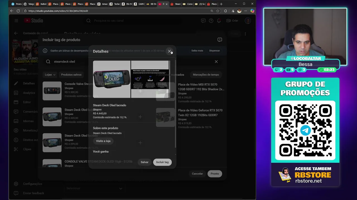The height and width of the screenshot is (200, 357).
Task: Click browser back arrow
Action: pyautogui.click(x=12, y=11)
